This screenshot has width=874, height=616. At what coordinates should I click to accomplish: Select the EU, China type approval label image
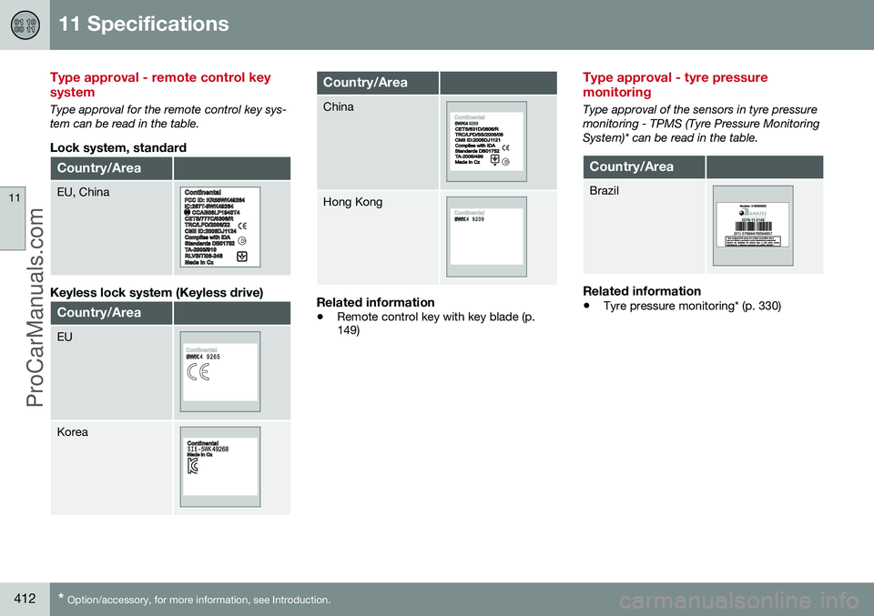pos(220,227)
